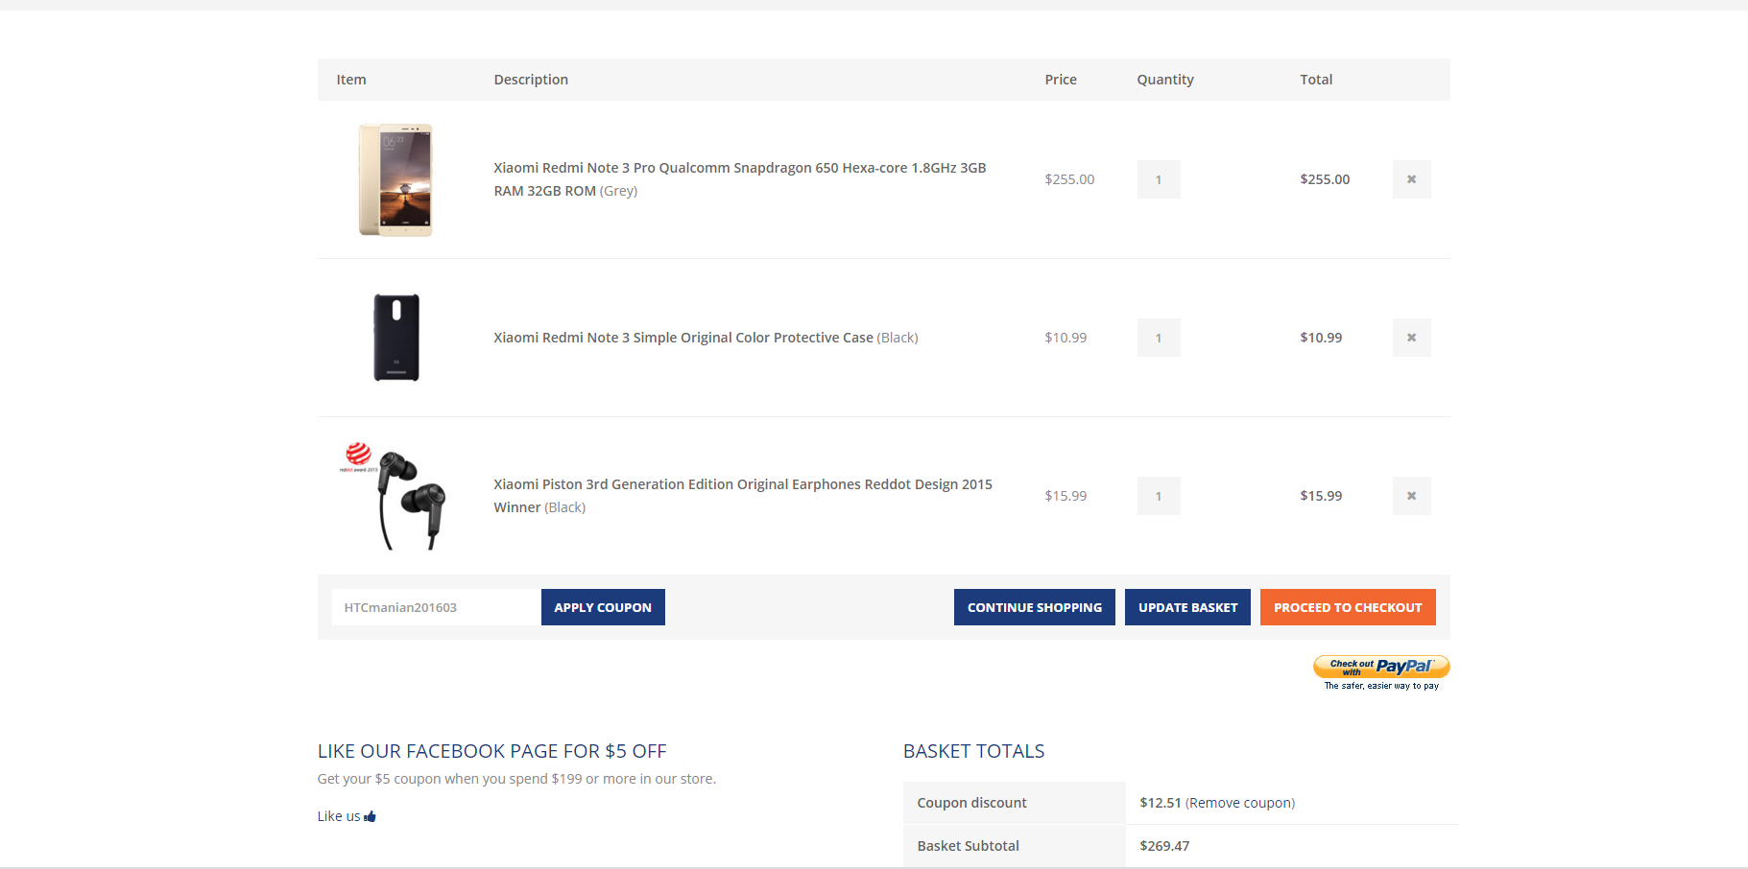The image size is (1748, 869).
Task: Open the Simple Original Color Protective Case link
Action: pyautogui.click(x=683, y=338)
